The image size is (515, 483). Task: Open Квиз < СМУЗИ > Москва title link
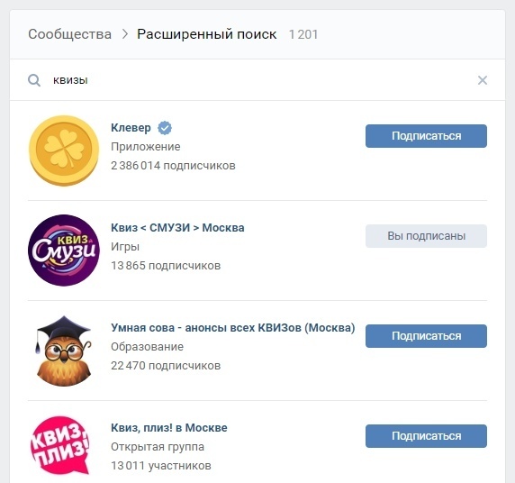(177, 227)
